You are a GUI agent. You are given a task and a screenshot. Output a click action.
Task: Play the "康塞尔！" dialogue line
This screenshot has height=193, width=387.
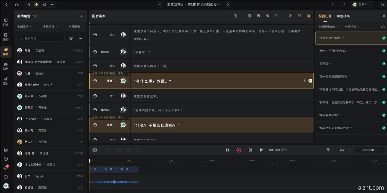(x=95, y=52)
